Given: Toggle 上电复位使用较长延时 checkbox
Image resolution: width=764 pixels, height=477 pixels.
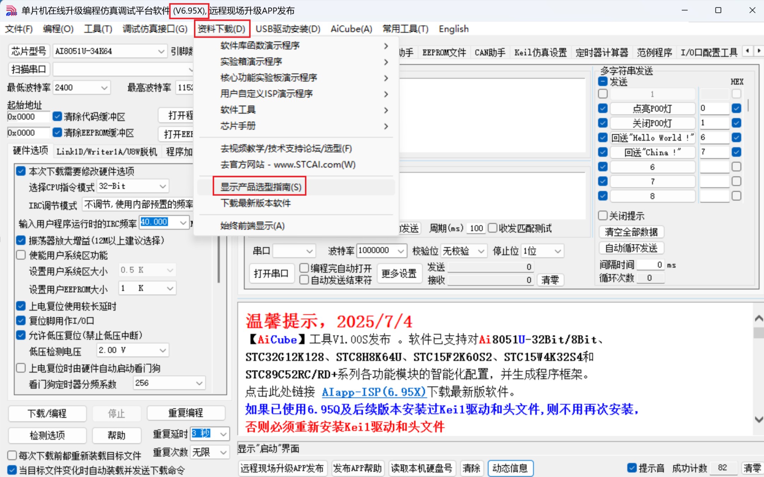Looking at the screenshot, I should click(x=21, y=306).
